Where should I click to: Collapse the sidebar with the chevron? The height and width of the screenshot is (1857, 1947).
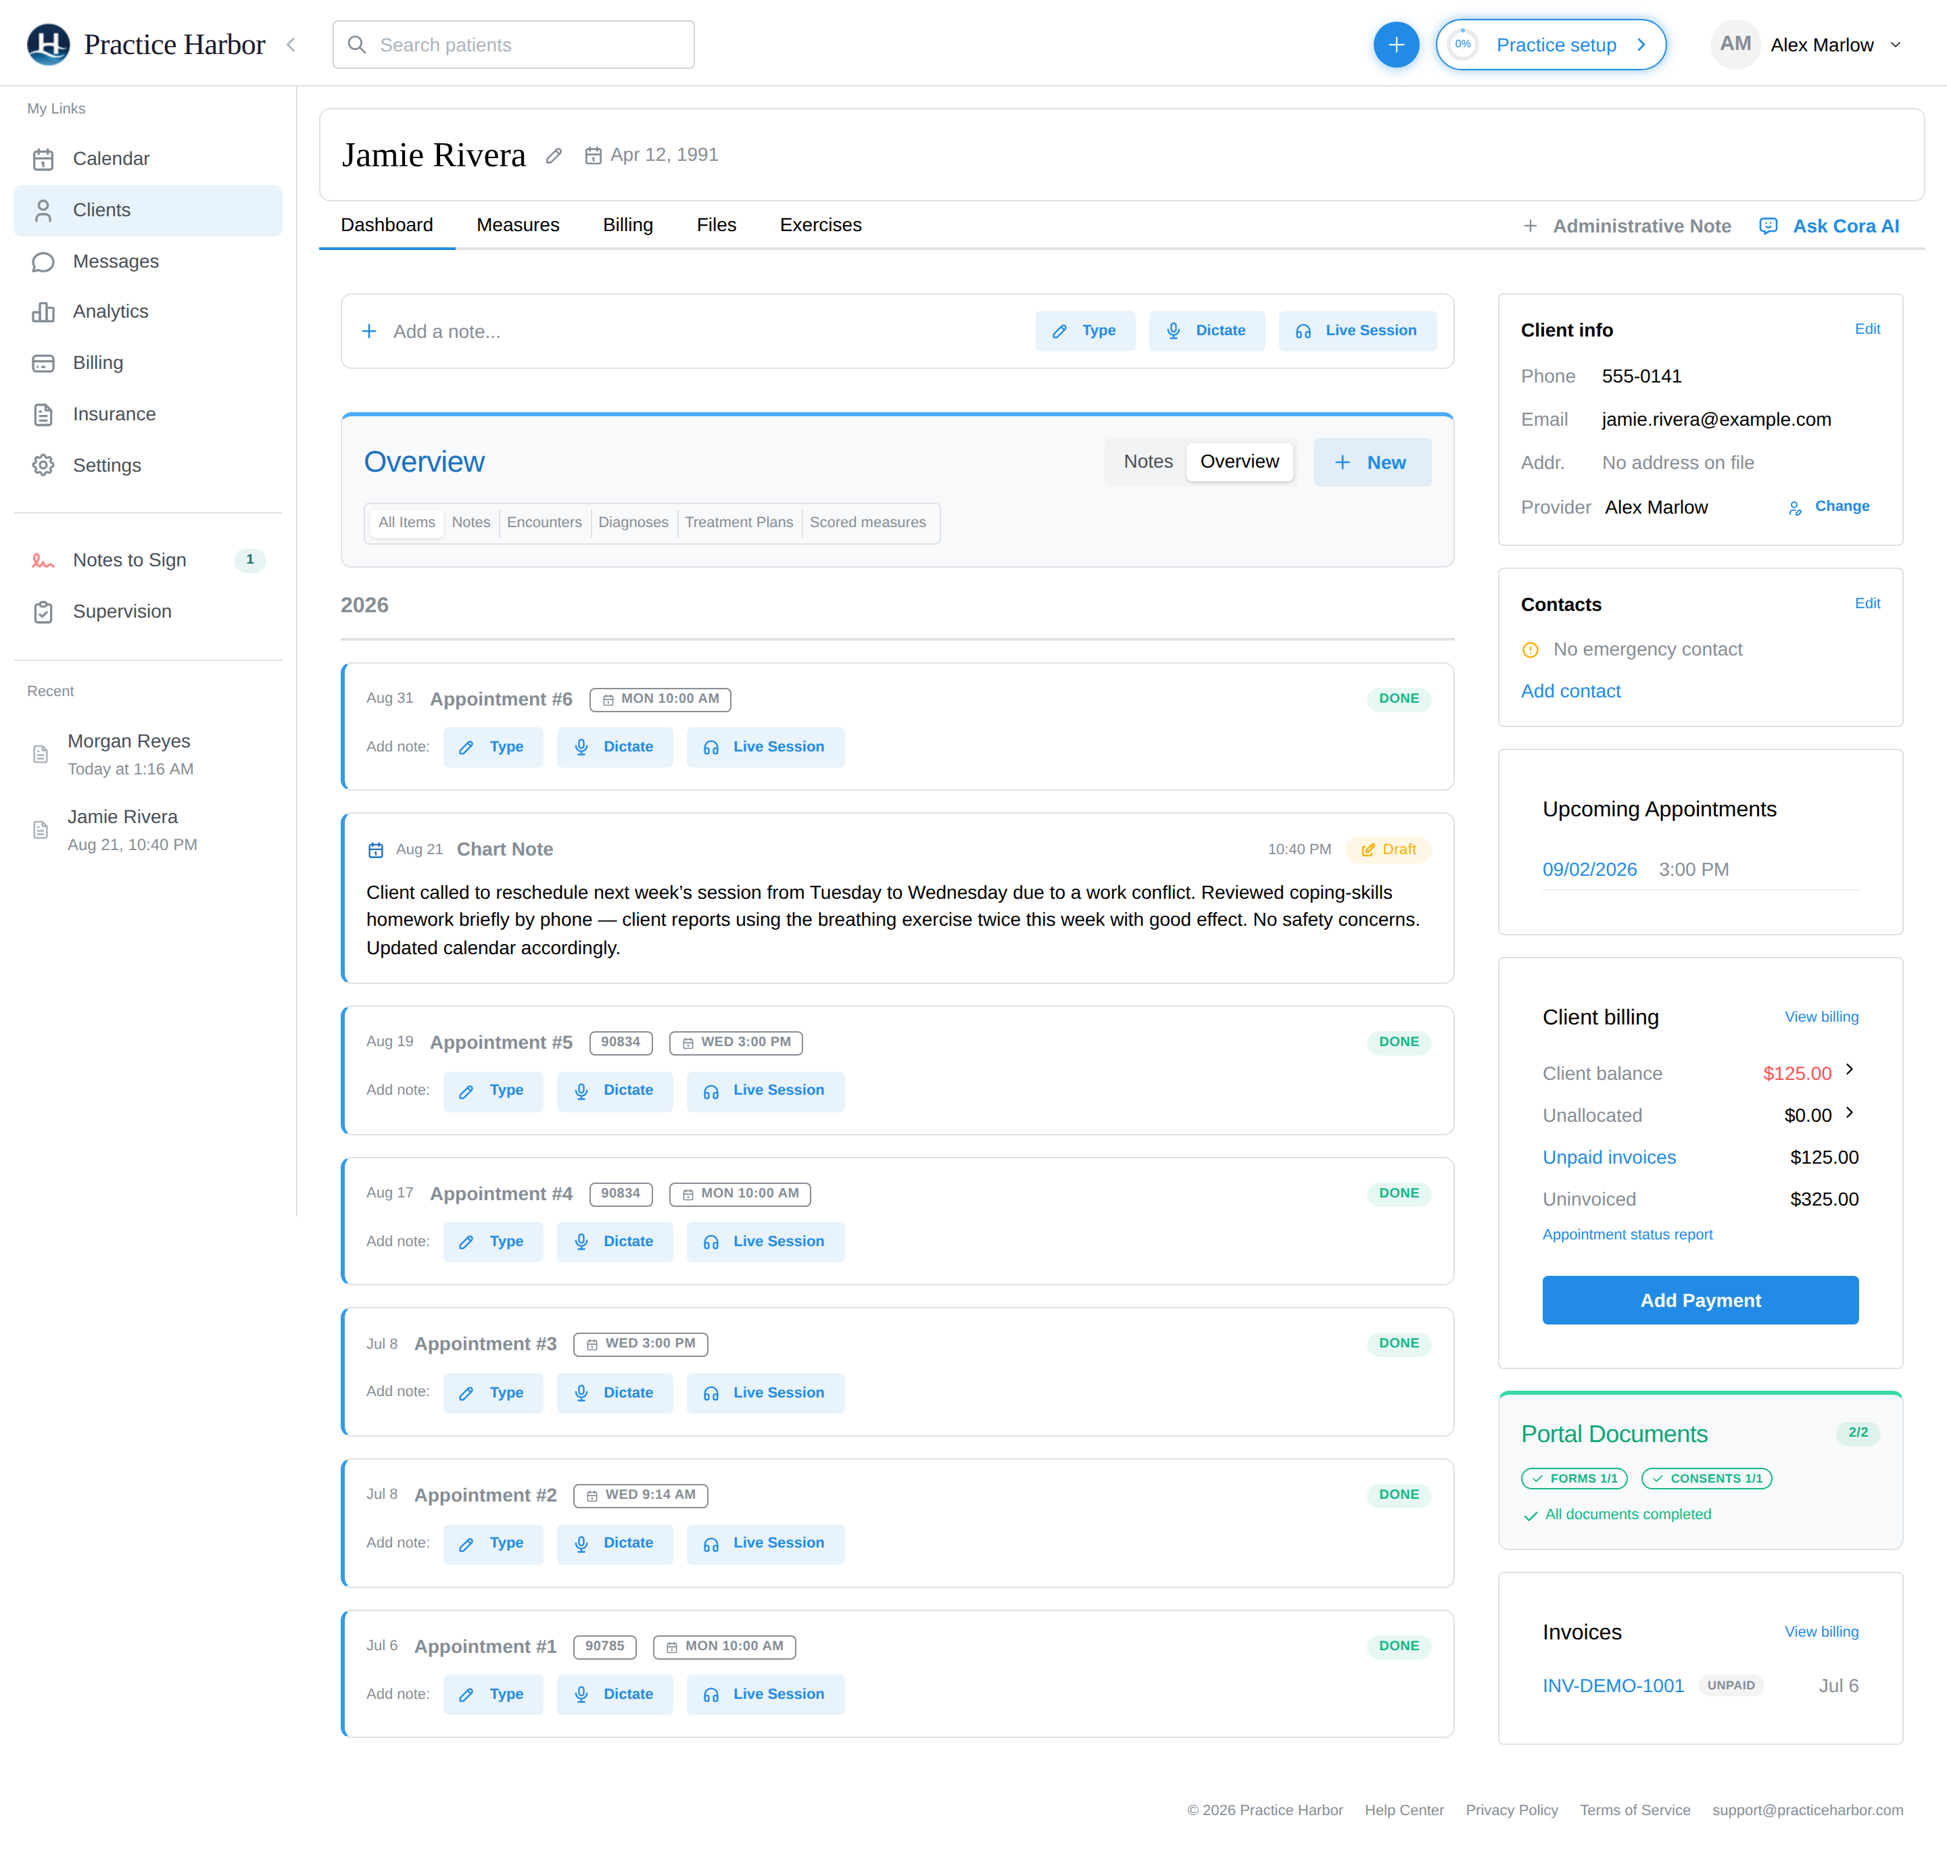[x=291, y=45]
